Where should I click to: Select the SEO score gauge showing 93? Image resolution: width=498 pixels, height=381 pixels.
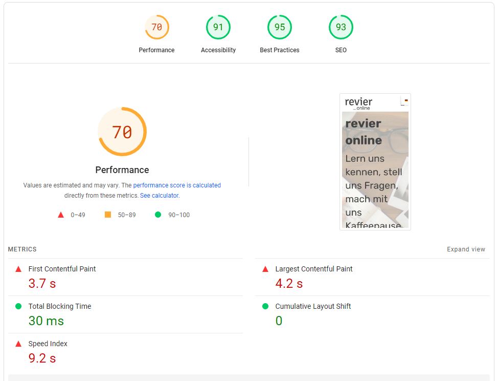point(341,27)
